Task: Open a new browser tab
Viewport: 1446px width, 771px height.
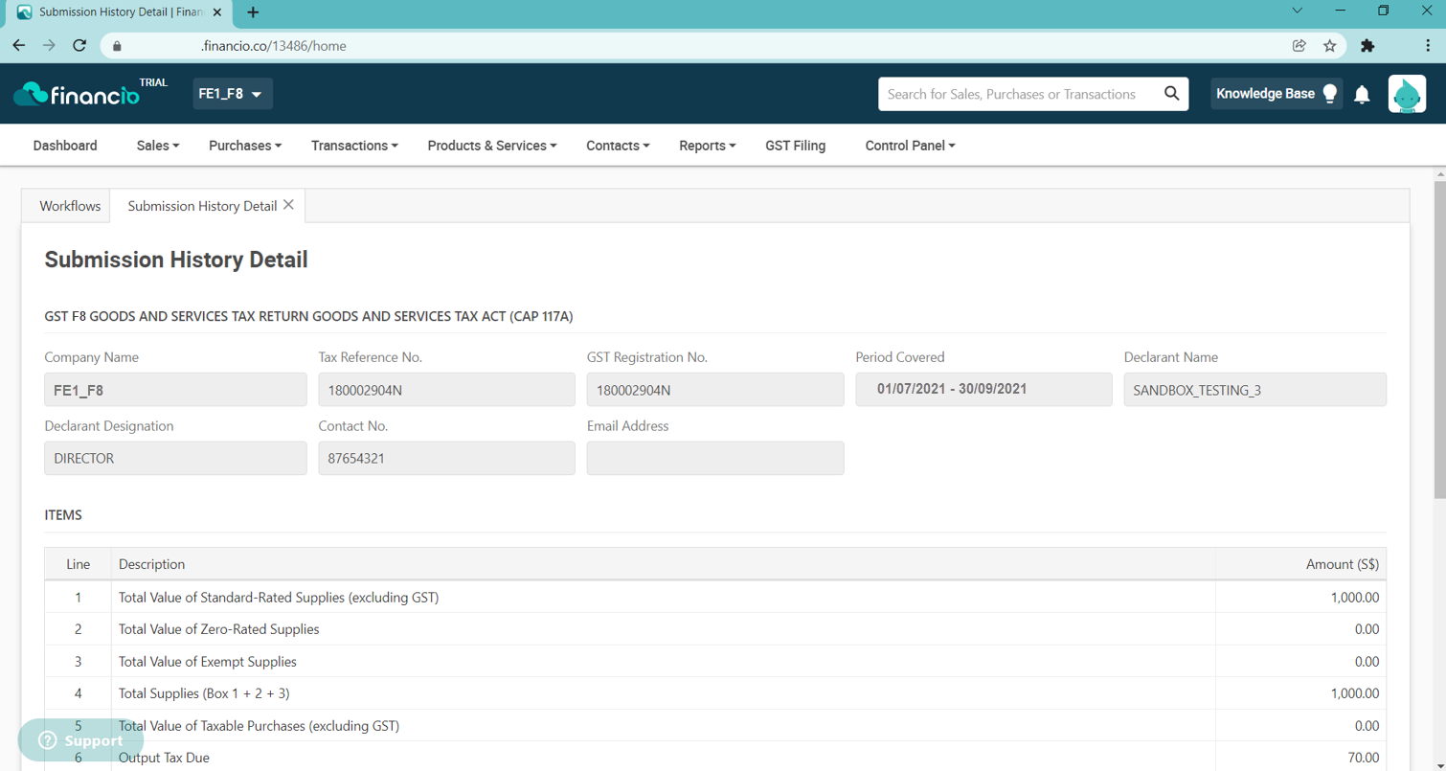Action: (253, 12)
